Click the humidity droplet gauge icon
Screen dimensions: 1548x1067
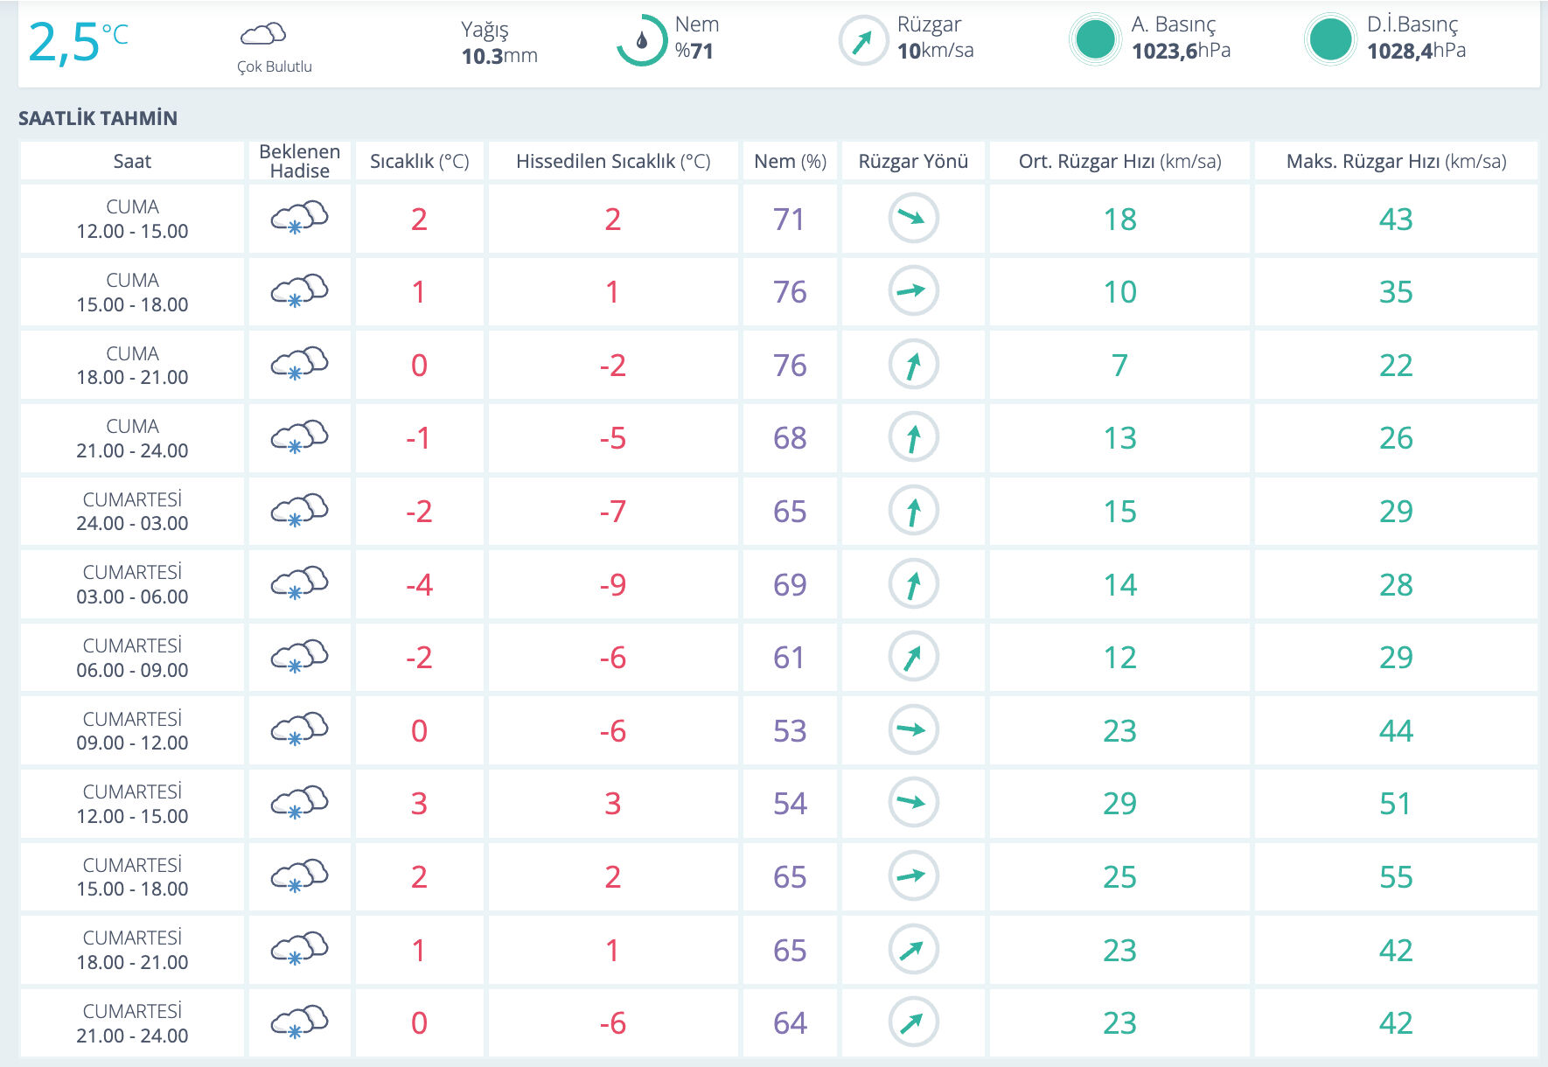641,40
